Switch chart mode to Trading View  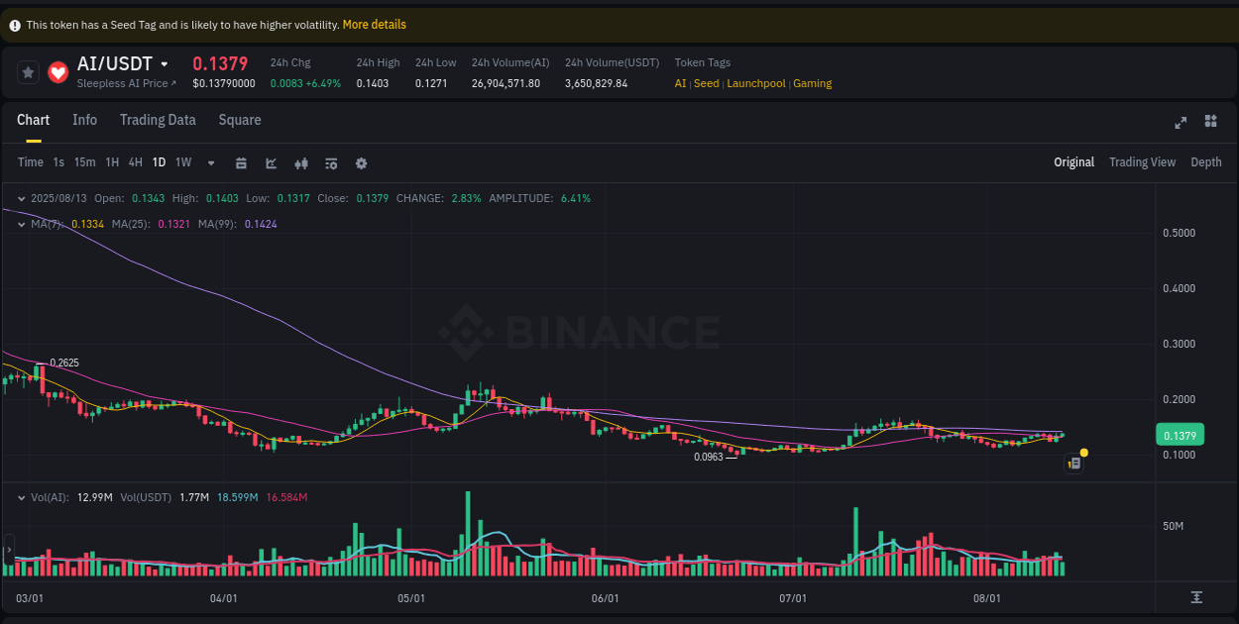click(1142, 161)
